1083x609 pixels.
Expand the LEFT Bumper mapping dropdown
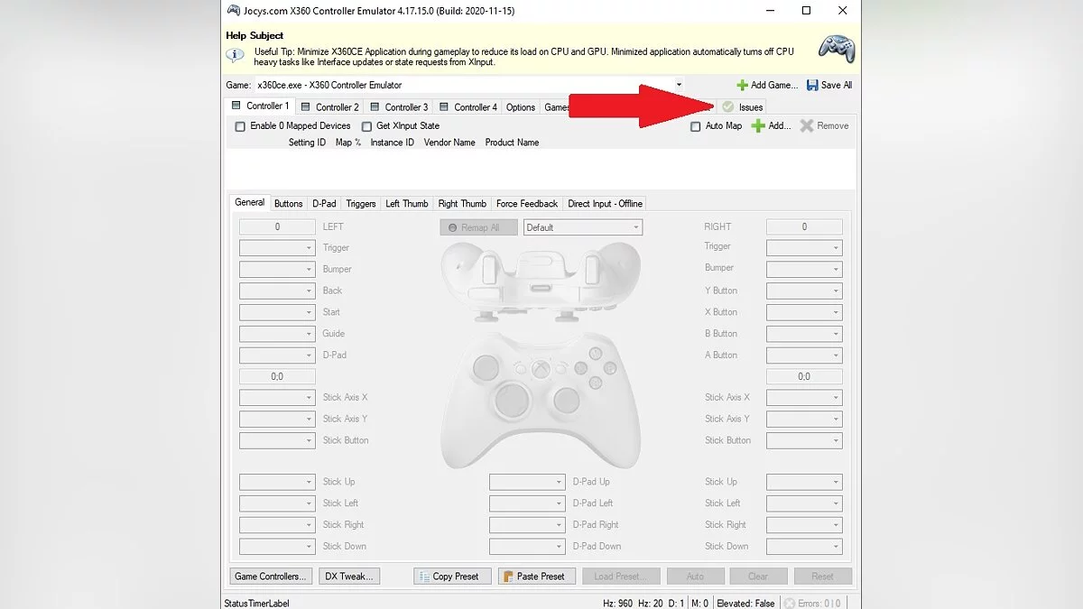276,270
